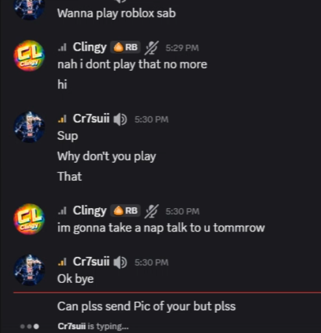Select the 'Why don't you play' message
The image size is (321, 333).
coord(107,157)
